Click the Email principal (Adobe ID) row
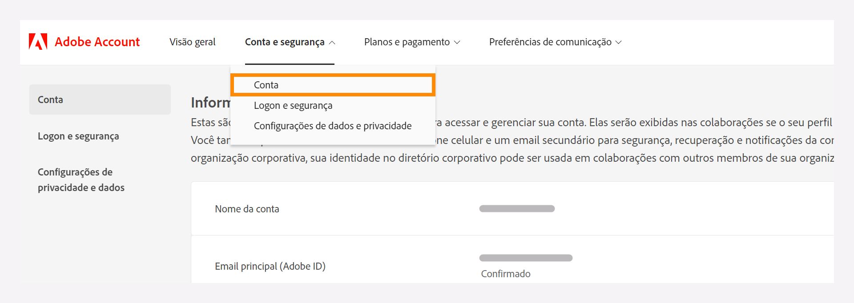 [x=270, y=266]
